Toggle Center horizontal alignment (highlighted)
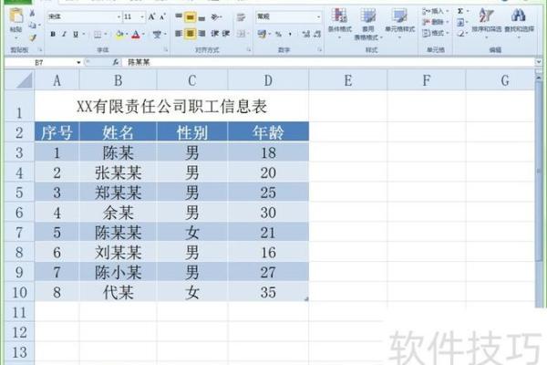 [x=190, y=34]
